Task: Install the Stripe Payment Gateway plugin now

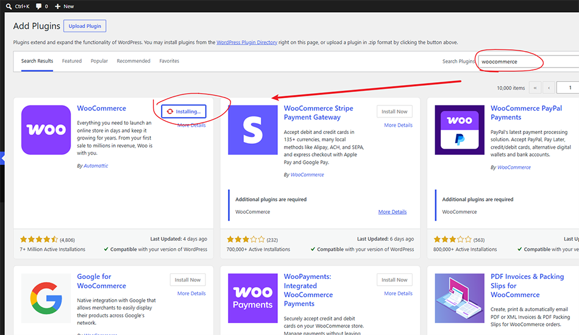Action: point(394,111)
